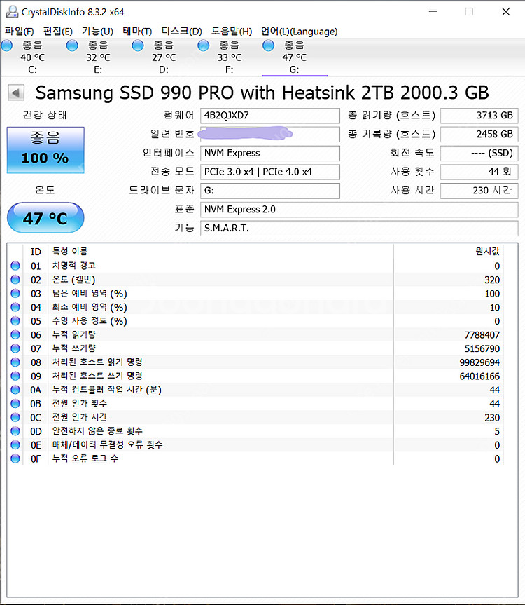The height and width of the screenshot is (605, 525).
Task: Select the 안전하지 않은 종료 횟수 row text
Action: click(x=97, y=431)
